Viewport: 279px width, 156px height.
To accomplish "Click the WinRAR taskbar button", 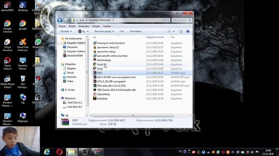I will point(97,152).
